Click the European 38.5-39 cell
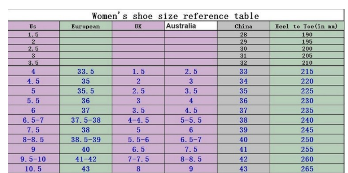 (x=86, y=140)
